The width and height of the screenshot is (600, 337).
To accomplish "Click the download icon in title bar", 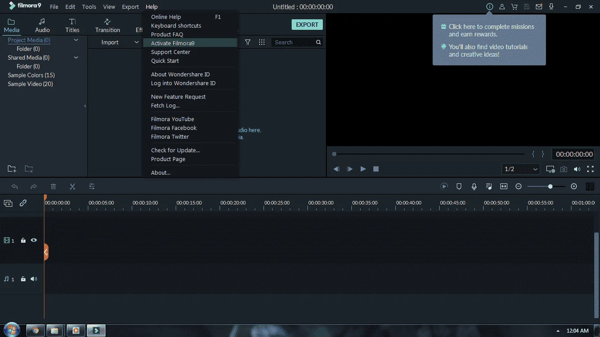I will (x=551, y=7).
